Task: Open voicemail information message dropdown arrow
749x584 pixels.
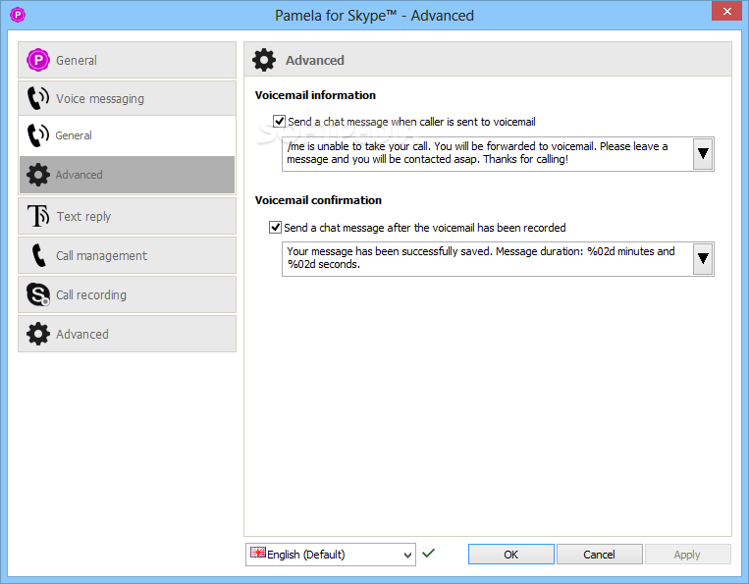Action: click(x=703, y=154)
